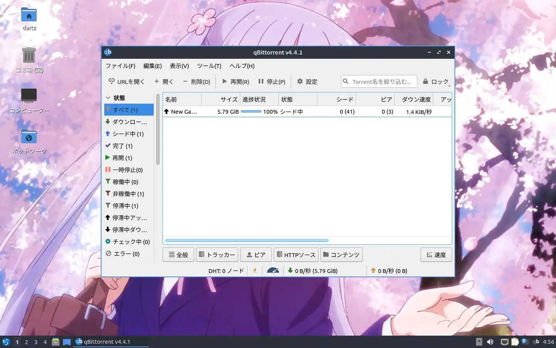Click 削除(D) to remove the torrent
556x348 pixels.
[197, 82]
